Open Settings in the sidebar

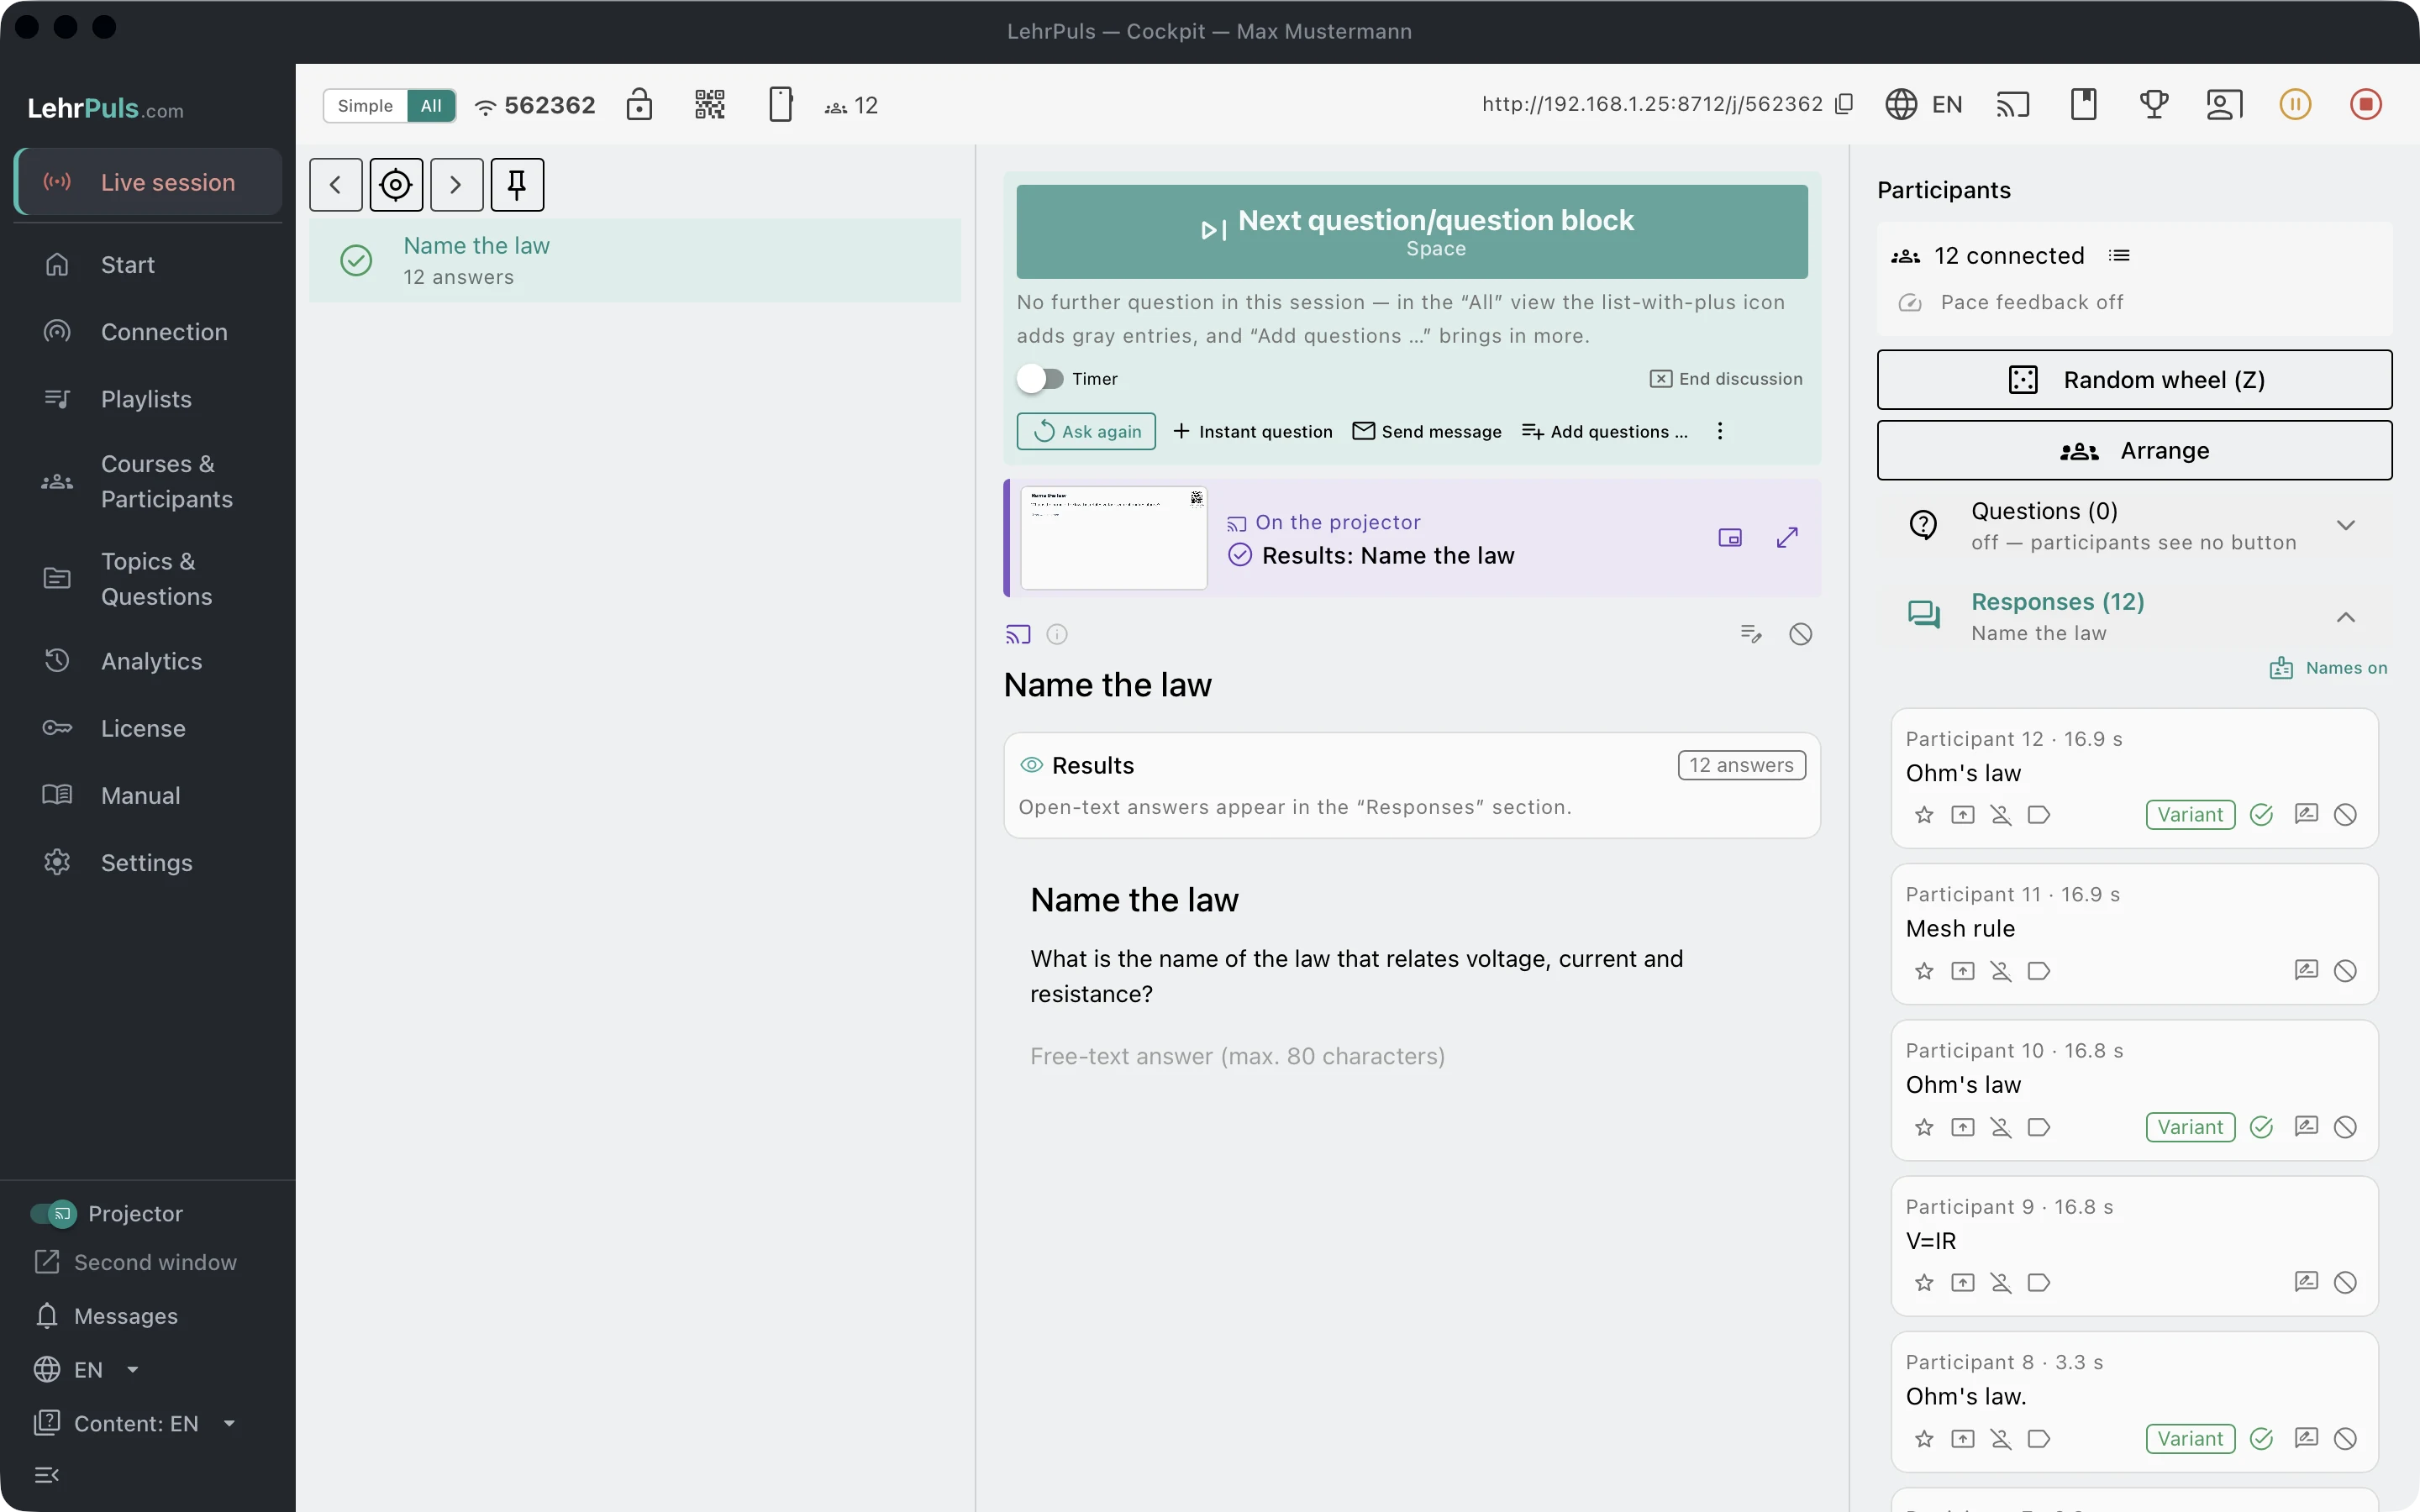click(148, 863)
